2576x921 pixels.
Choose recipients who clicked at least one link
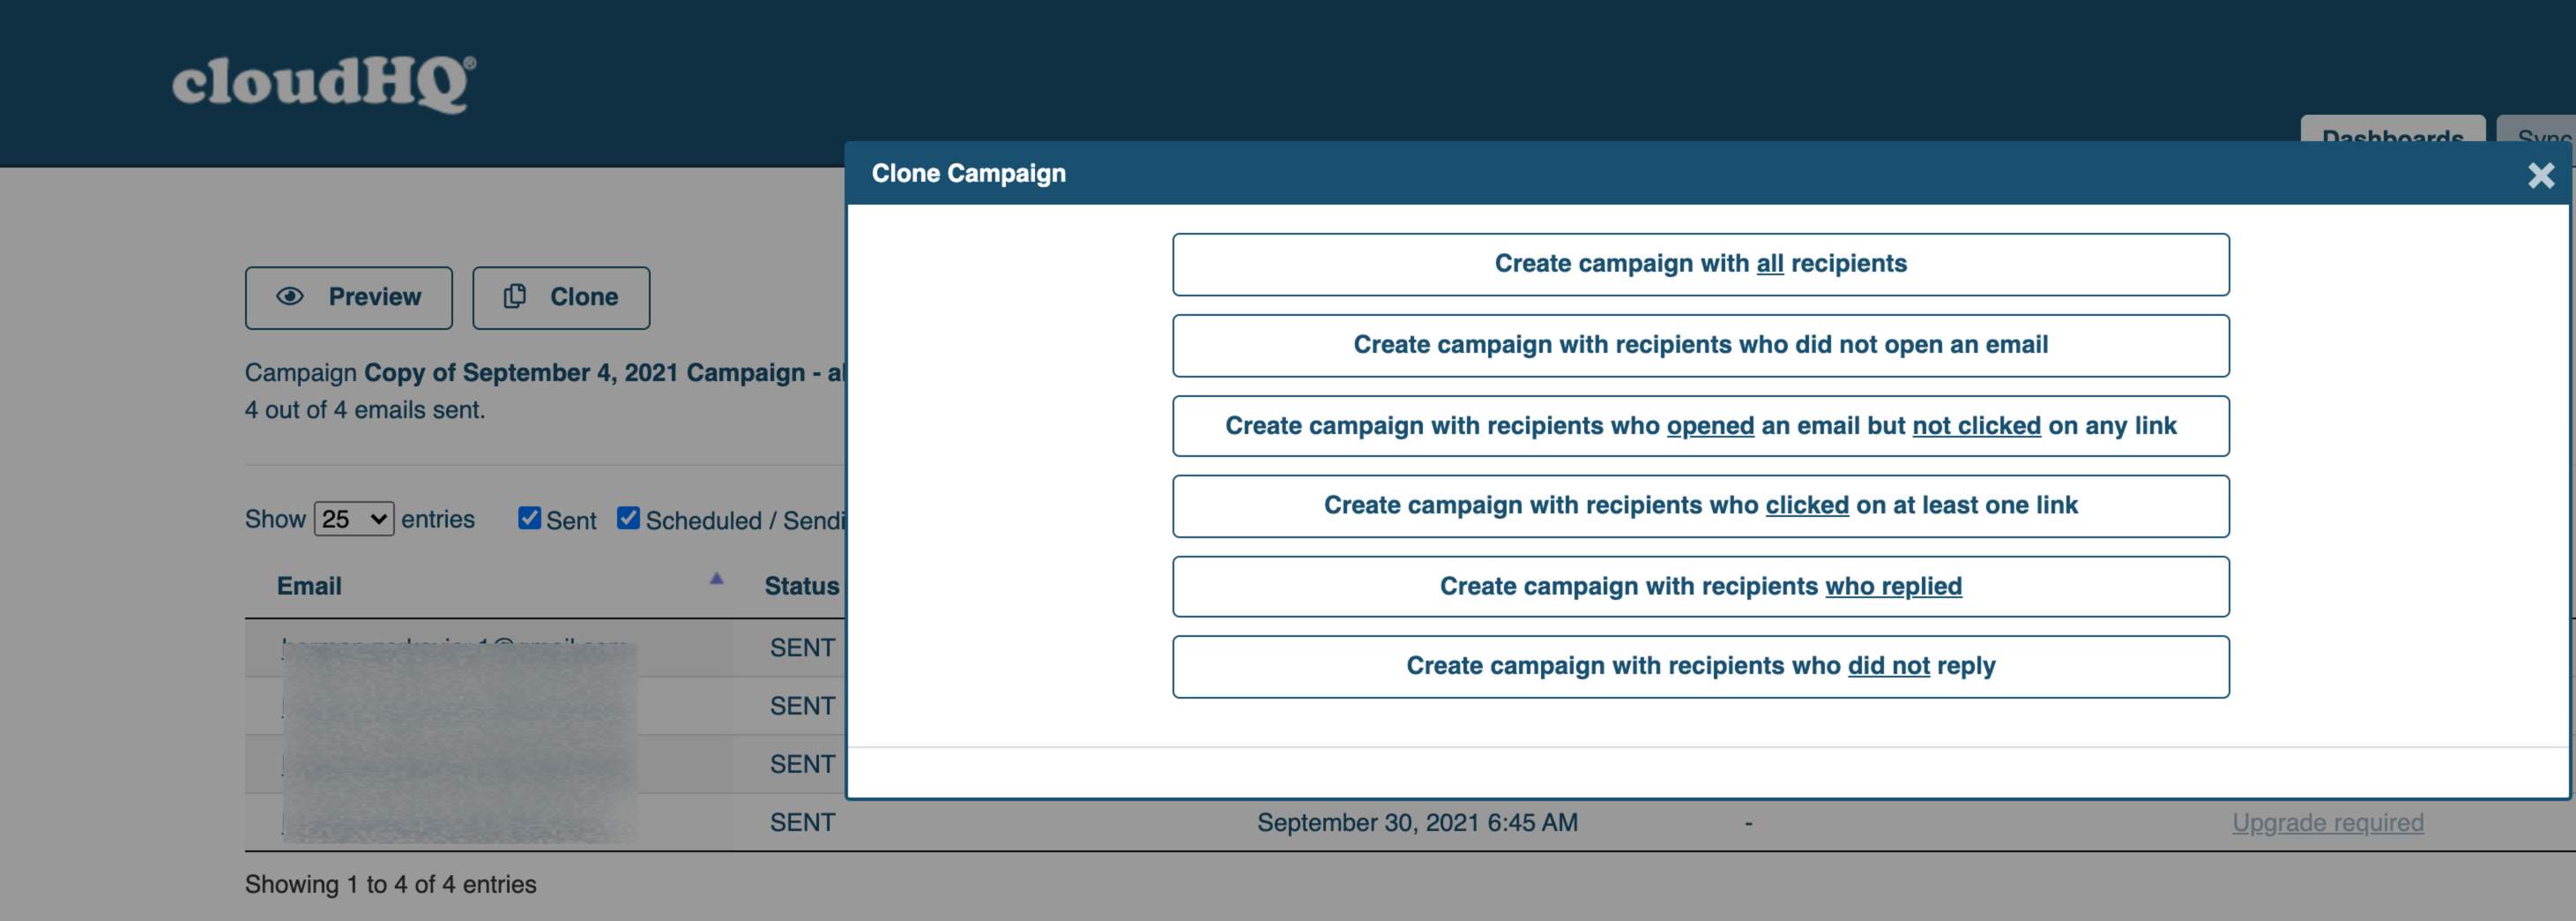1700,505
